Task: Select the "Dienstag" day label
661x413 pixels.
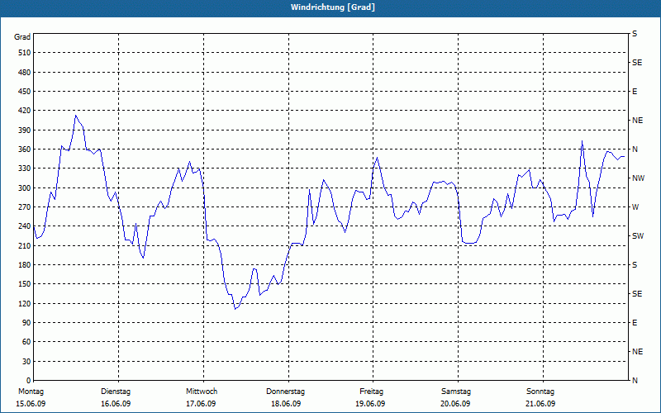Action: click(x=116, y=392)
